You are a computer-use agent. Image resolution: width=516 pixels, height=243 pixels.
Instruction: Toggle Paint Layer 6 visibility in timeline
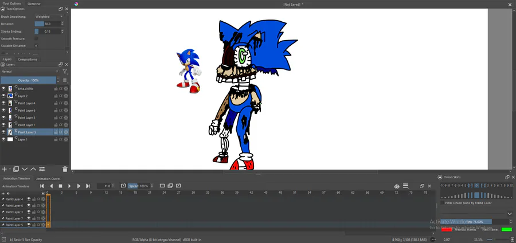tap(29, 206)
